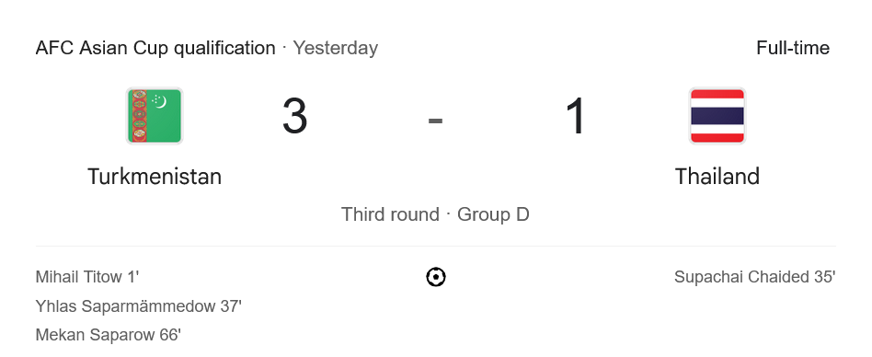This screenshot has width=872, height=357.
Task: Select scorer Supachai Chaided 35'
Action: point(755,277)
